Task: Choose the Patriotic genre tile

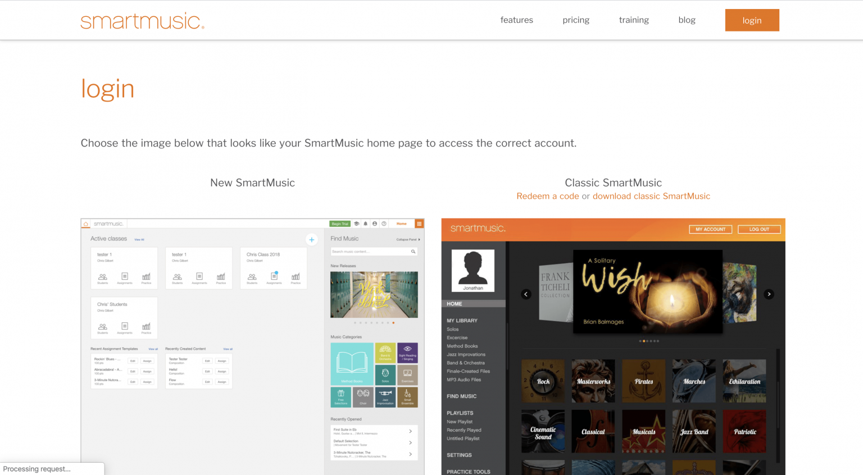Action: [744, 431]
